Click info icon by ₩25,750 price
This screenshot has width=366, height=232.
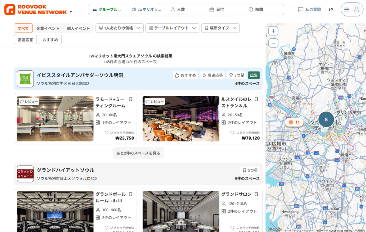coord(107,133)
